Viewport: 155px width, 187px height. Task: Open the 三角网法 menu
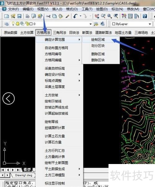point(60,33)
